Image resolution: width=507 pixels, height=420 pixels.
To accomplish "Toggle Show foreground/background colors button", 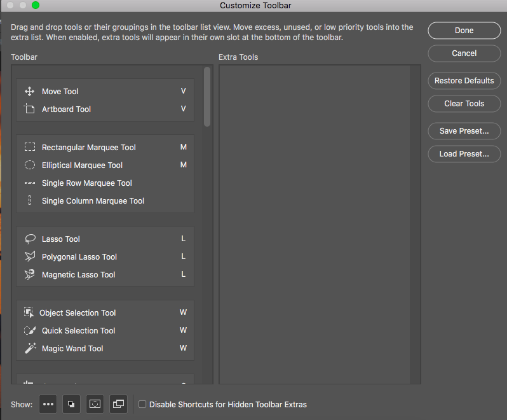I will click(71, 404).
